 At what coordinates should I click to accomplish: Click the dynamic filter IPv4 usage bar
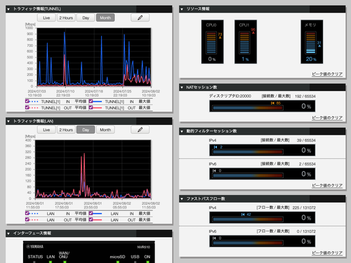pos(248,151)
